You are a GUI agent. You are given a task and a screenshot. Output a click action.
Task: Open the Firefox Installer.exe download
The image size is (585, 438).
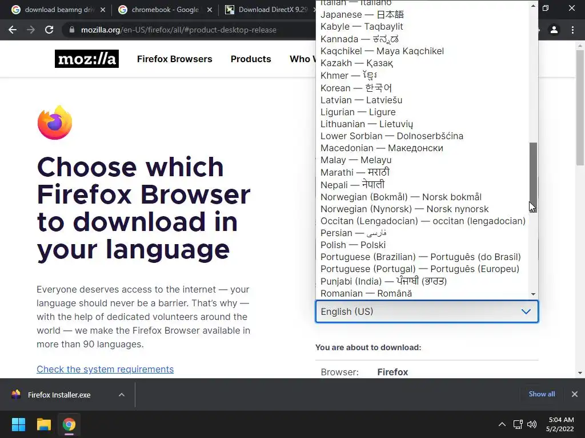(59, 395)
